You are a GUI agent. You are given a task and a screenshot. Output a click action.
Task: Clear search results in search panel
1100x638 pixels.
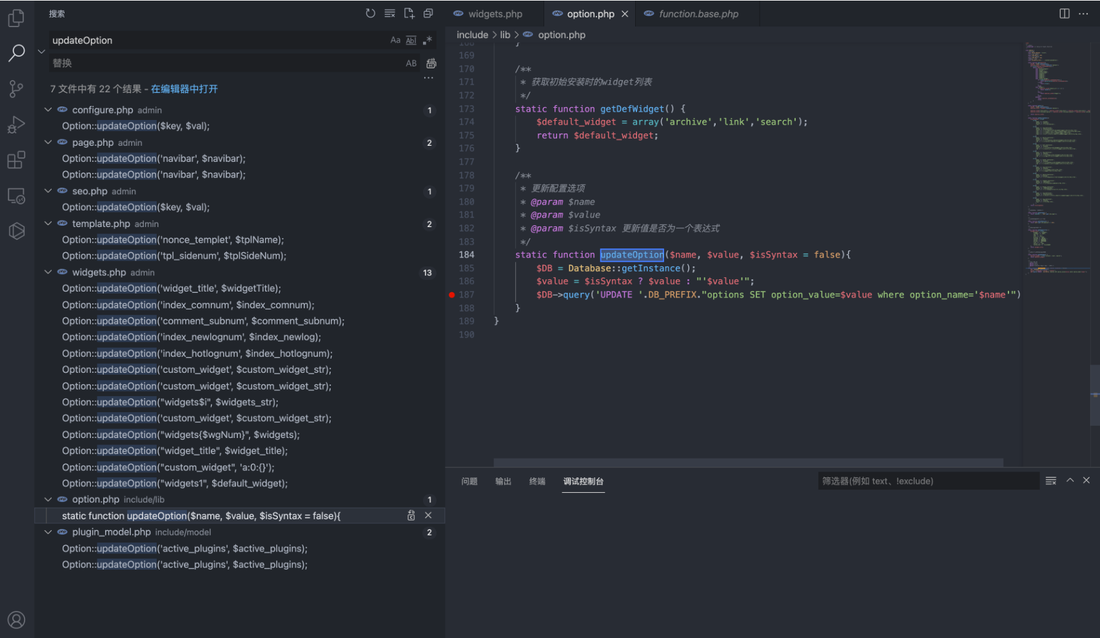point(389,14)
